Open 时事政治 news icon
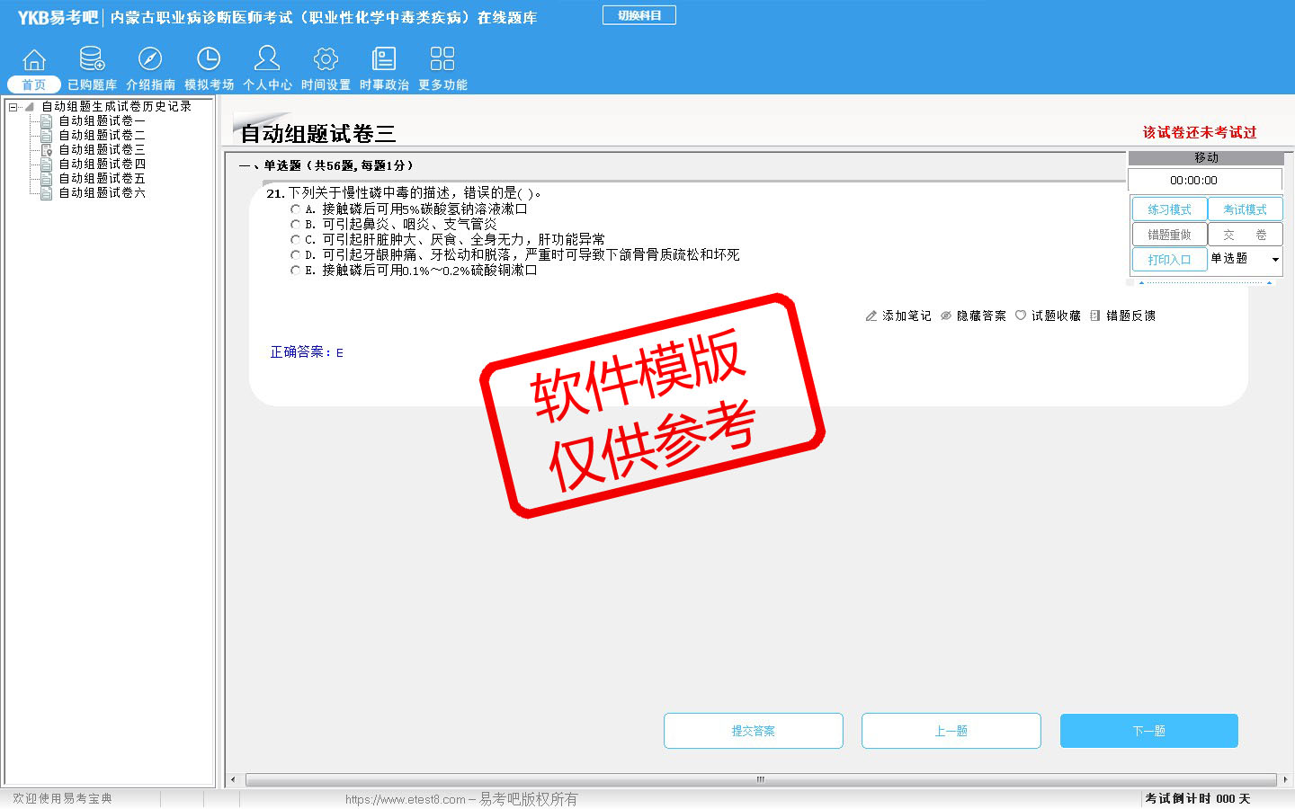The height and width of the screenshot is (809, 1295). (x=384, y=59)
